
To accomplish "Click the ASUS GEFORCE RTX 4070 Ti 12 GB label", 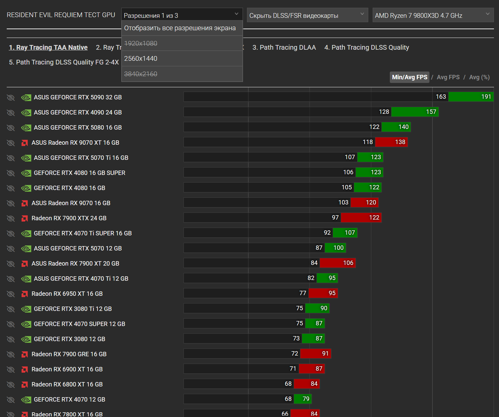I will pos(81,279).
